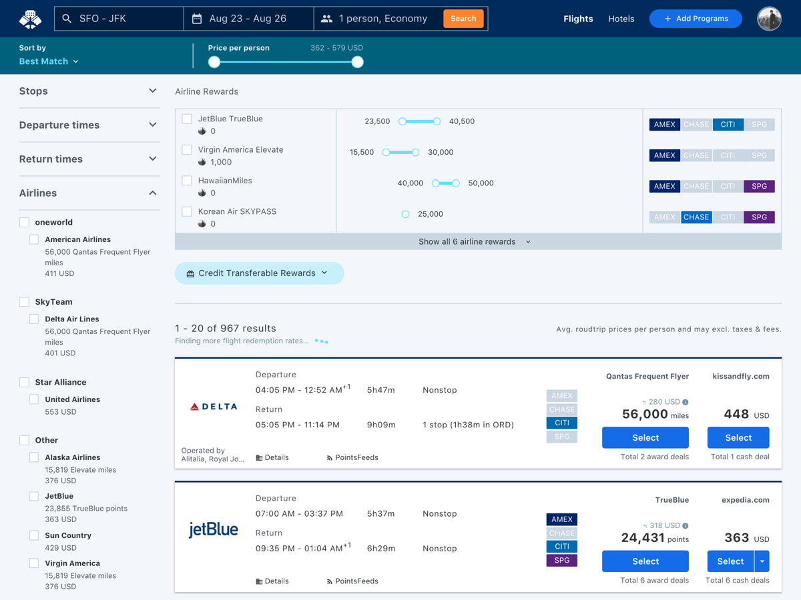Click the PointsFeeds feed icon in the JetBlue card
Screen dimensions: 801x600
pyautogui.click(x=330, y=581)
